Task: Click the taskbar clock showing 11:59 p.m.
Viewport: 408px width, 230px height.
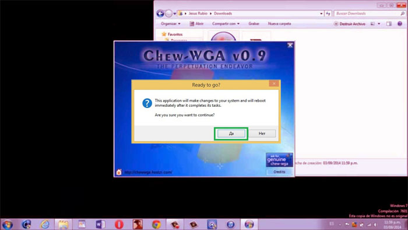Action: pyautogui.click(x=392, y=225)
